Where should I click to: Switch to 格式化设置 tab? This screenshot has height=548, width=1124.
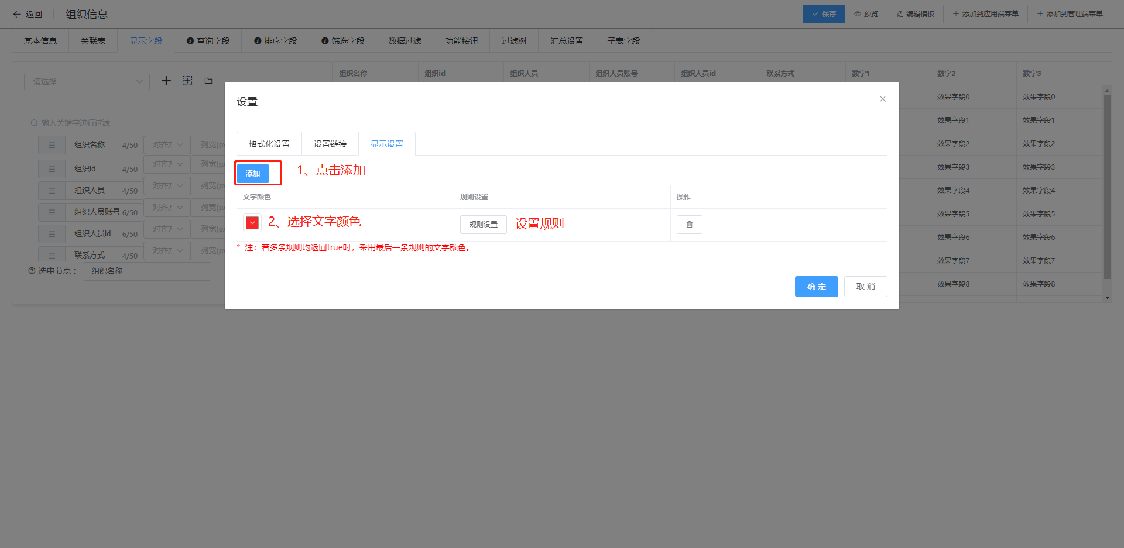(x=269, y=144)
